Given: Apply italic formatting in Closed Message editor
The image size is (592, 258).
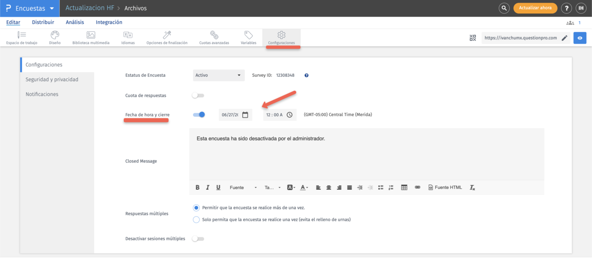Looking at the screenshot, I should [208, 188].
